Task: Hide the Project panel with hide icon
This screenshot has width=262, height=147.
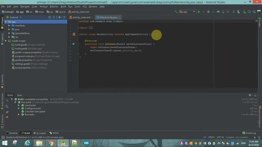Action: pyautogui.click(x=65, y=17)
